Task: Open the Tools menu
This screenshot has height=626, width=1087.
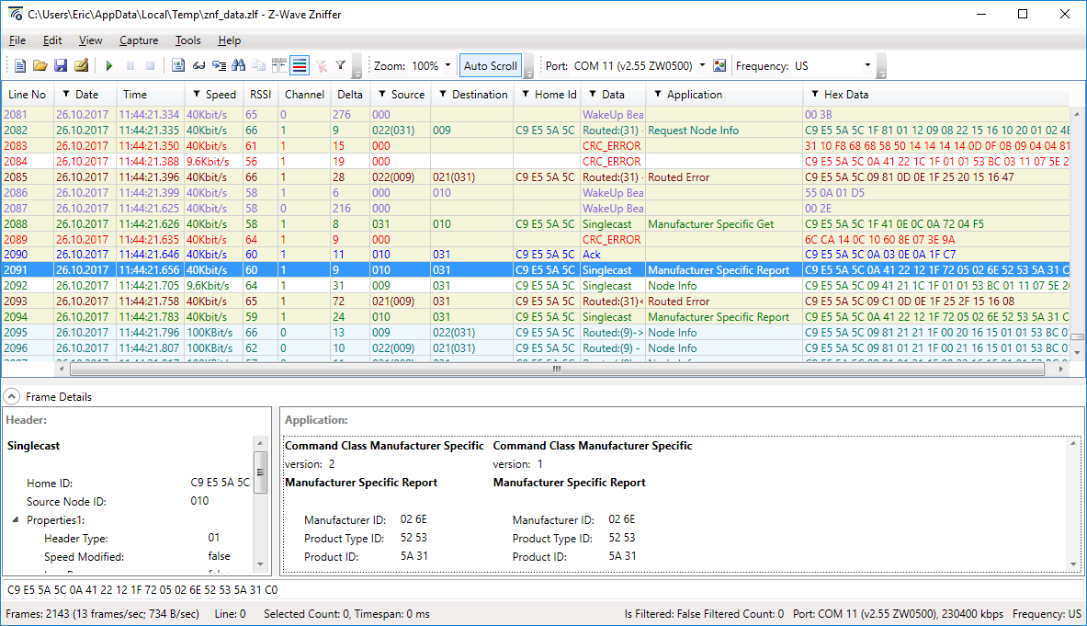Action: coord(187,40)
